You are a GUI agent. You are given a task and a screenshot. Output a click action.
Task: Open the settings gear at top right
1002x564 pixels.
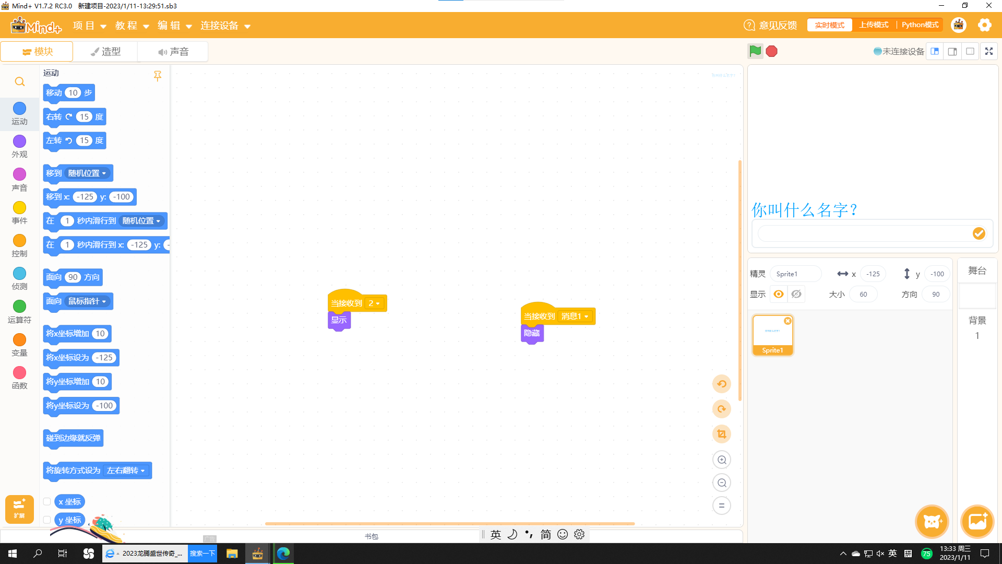tap(984, 25)
